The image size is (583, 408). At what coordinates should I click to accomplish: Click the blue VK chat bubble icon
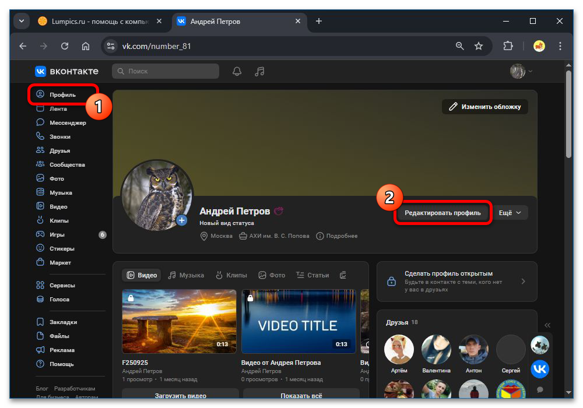[x=539, y=369]
